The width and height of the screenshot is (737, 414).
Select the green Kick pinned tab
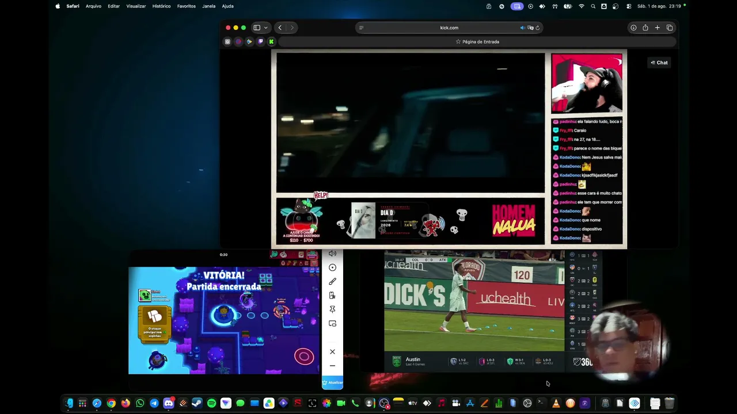tap(271, 41)
